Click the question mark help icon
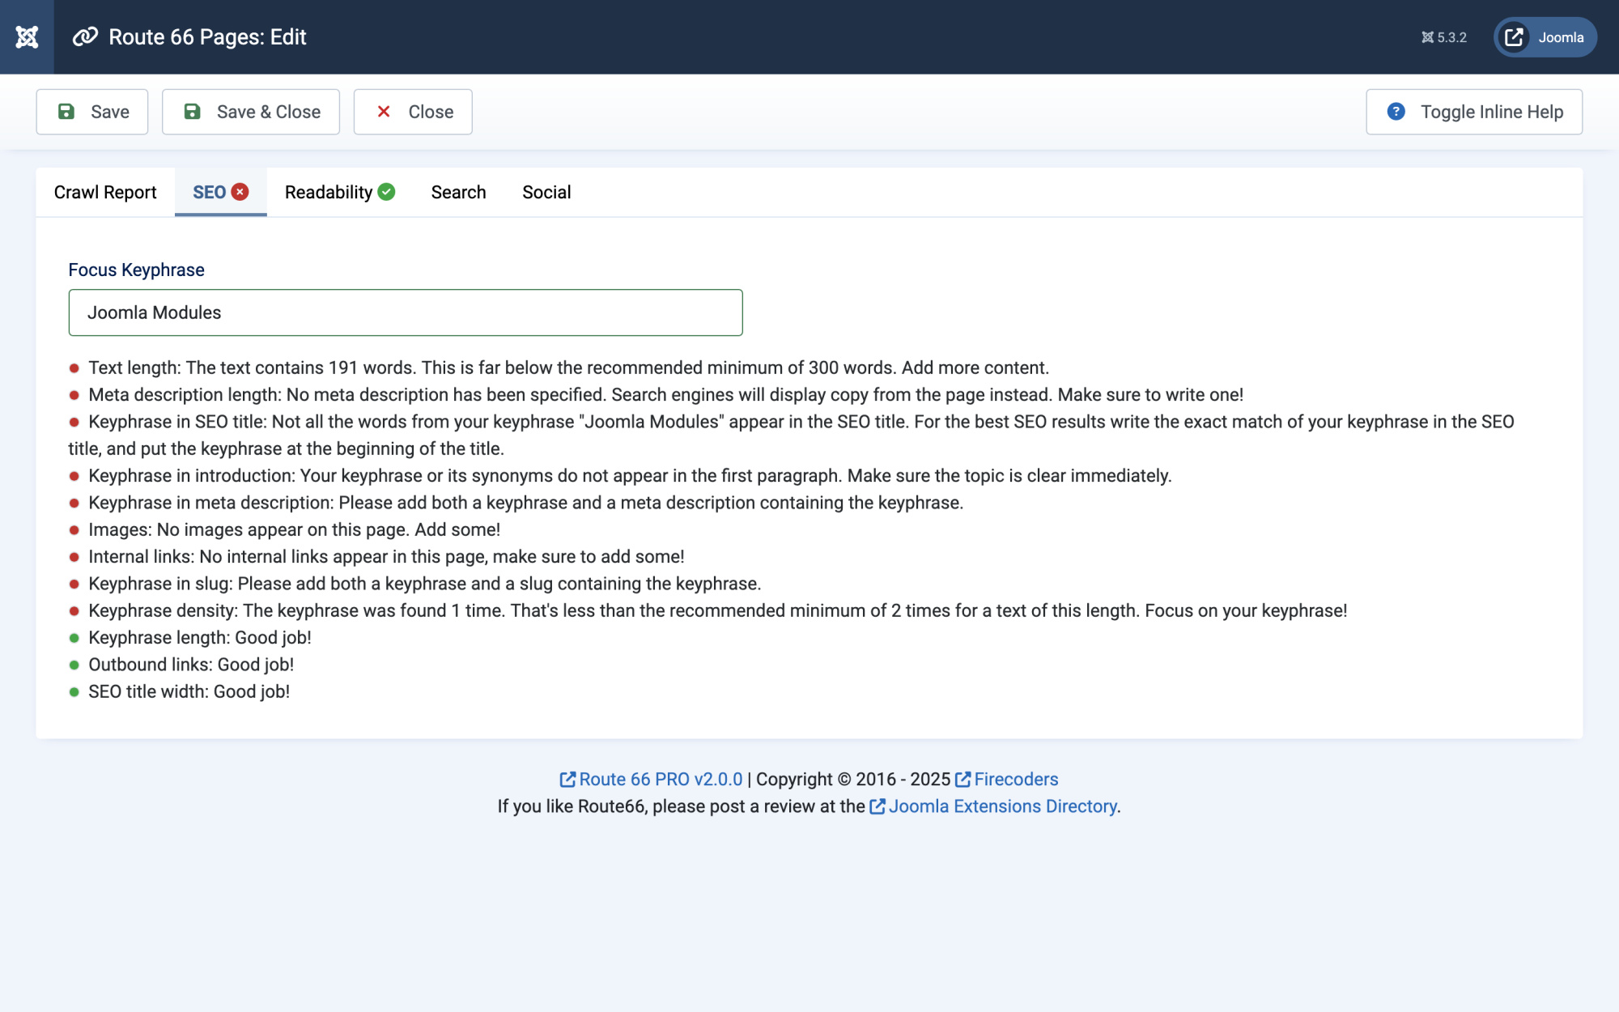Image resolution: width=1619 pixels, height=1012 pixels. coord(1396,112)
